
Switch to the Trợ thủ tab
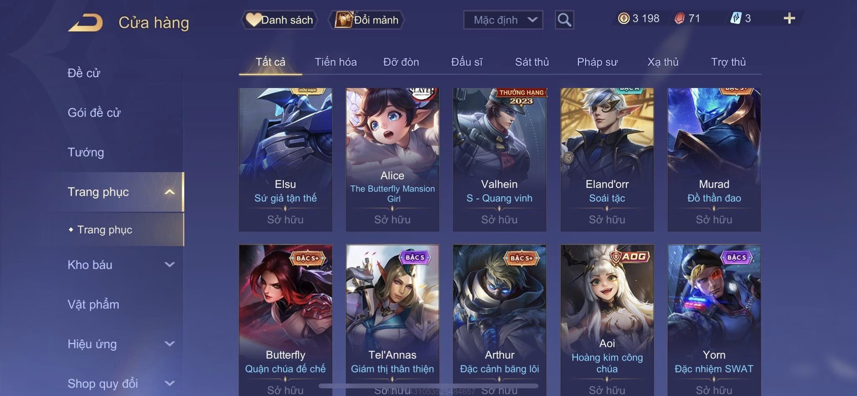coord(728,62)
